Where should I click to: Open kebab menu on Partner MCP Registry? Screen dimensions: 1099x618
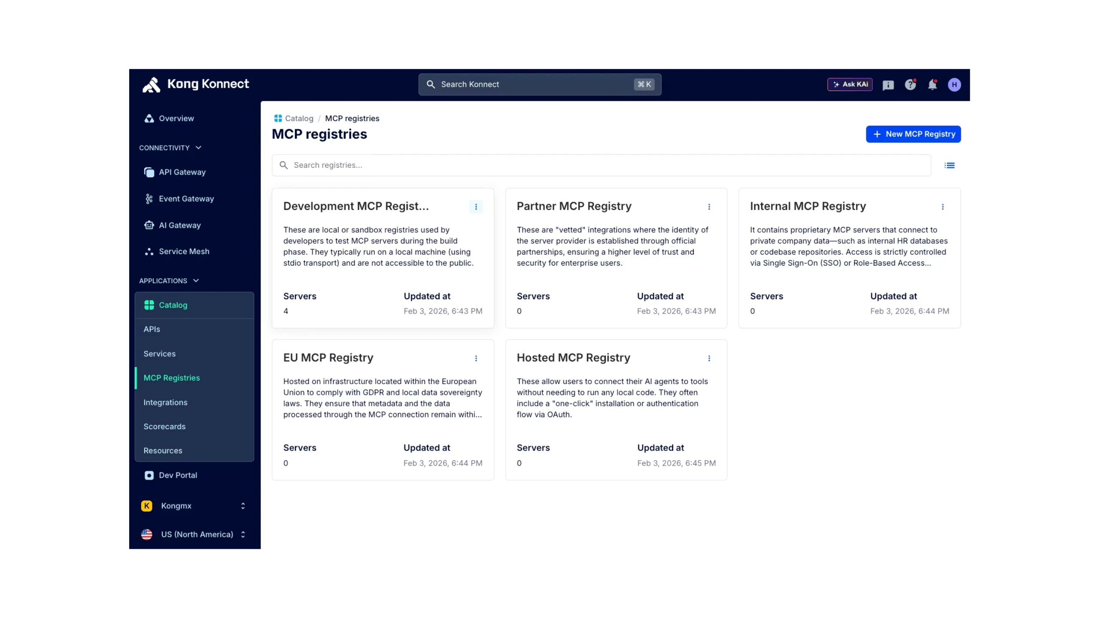tap(709, 207)
